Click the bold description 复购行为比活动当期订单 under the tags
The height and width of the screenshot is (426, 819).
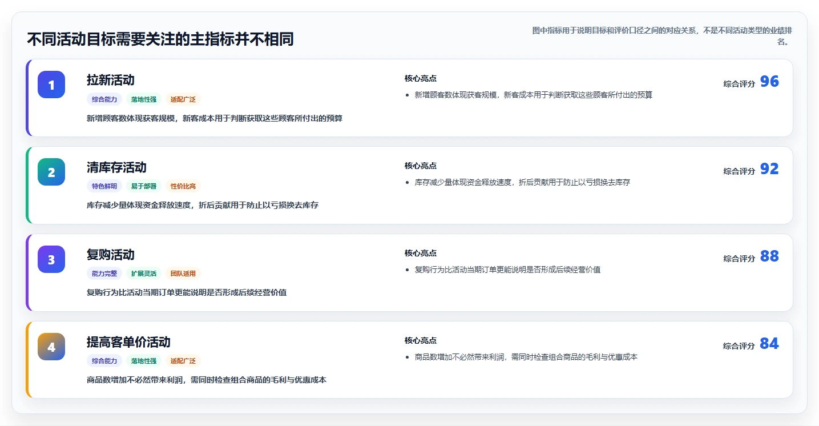tap(187, 292)
